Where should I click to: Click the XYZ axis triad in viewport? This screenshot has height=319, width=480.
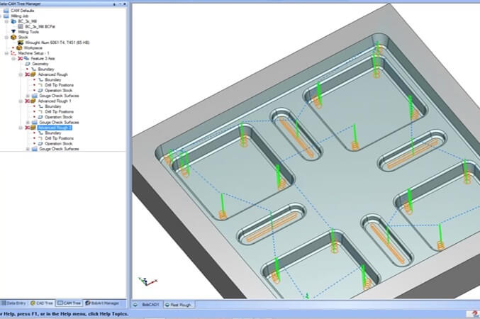click(145, 281)
